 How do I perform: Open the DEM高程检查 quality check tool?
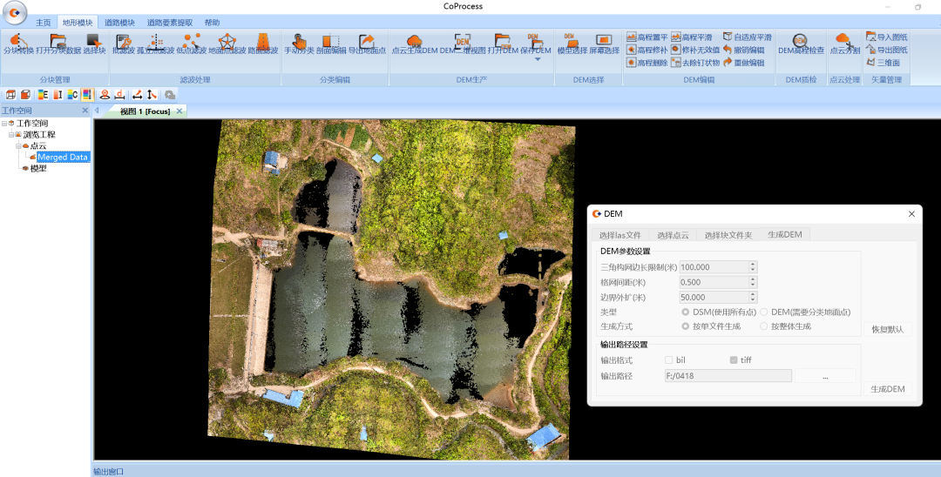800,41
